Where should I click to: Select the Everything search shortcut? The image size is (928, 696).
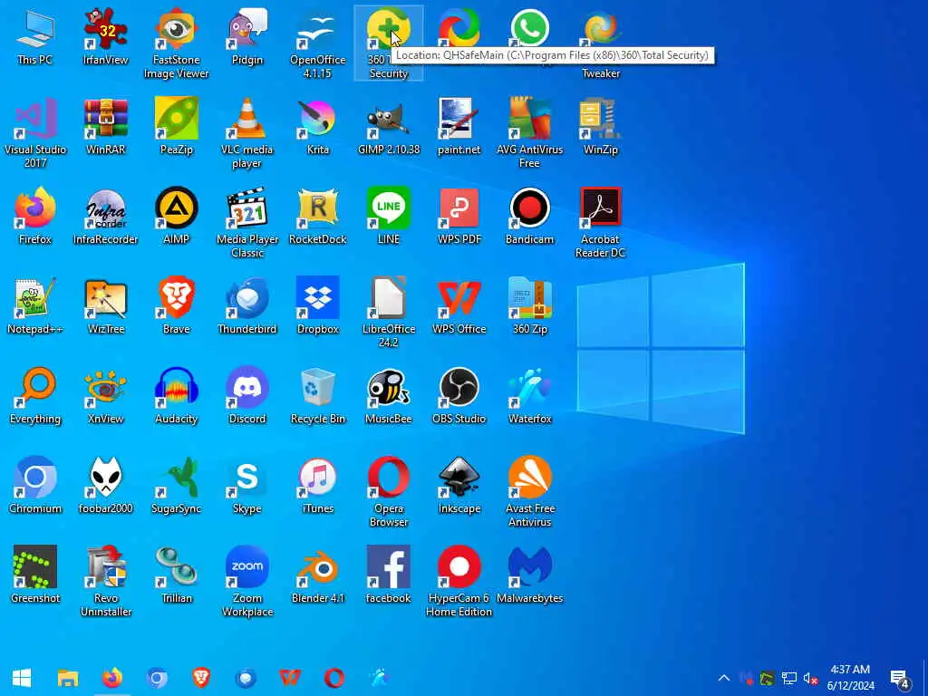click(35, 396)
